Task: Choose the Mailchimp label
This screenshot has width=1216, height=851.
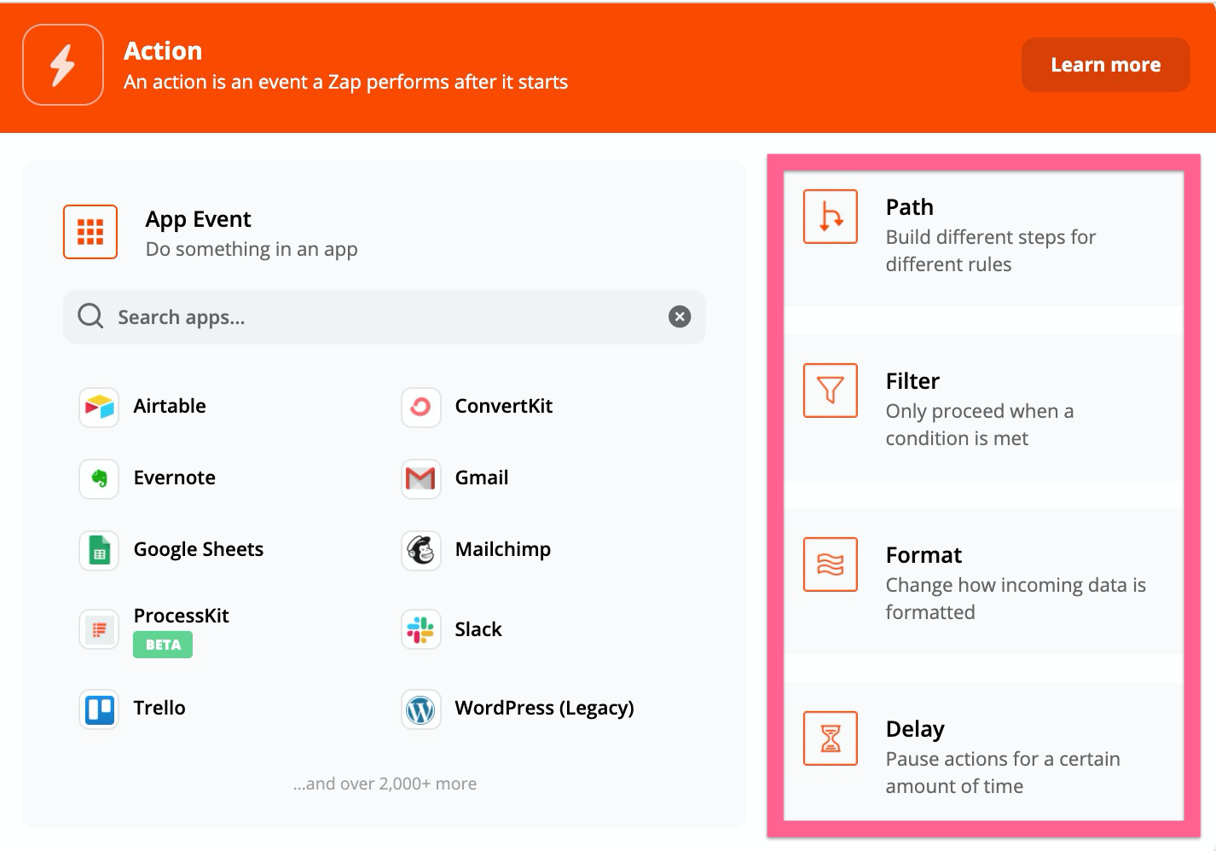Action: pyautogui.click(x=503, y=550)
